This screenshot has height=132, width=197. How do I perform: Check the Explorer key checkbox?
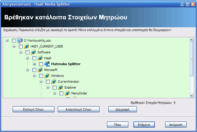[x=55, y=88]
